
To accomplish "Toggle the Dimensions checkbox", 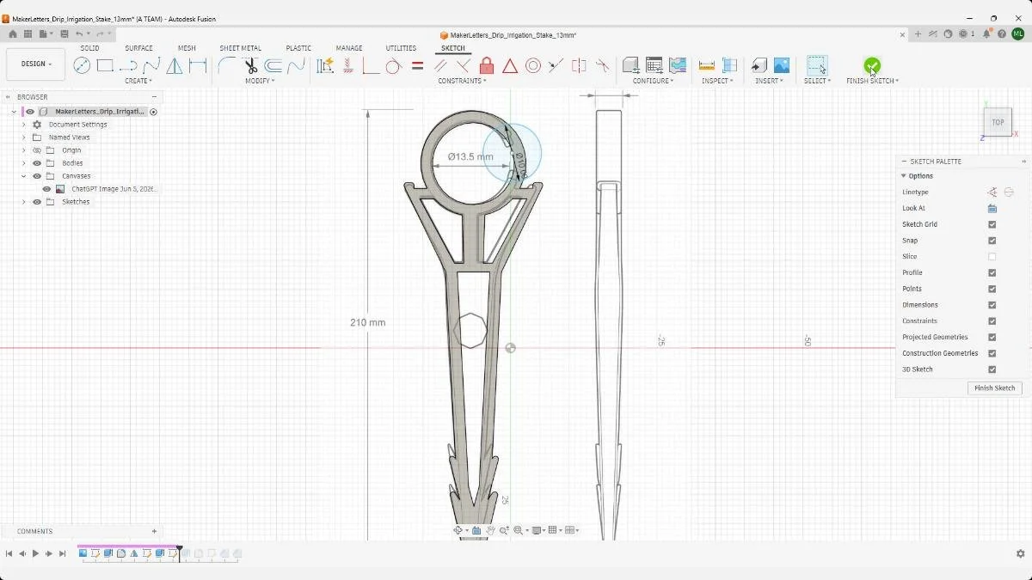I will 992,305.
